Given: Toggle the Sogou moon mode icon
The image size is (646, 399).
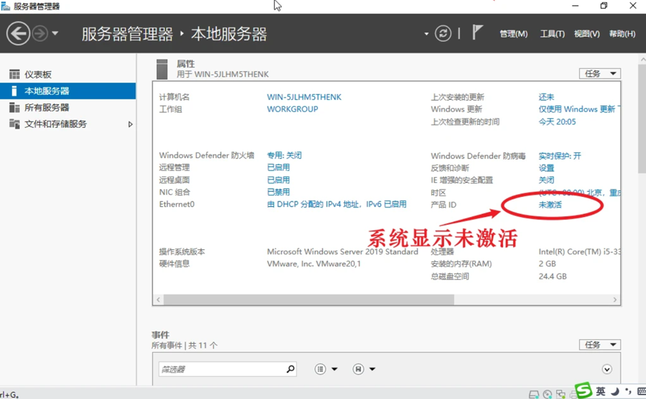Looking at the screenshot, I should pos(615,392).
